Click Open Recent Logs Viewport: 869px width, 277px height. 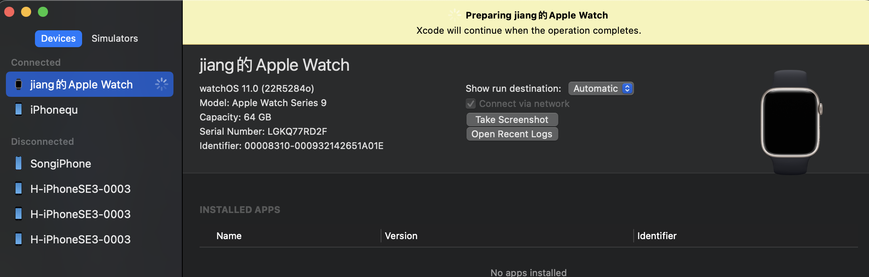pos(512,134)
